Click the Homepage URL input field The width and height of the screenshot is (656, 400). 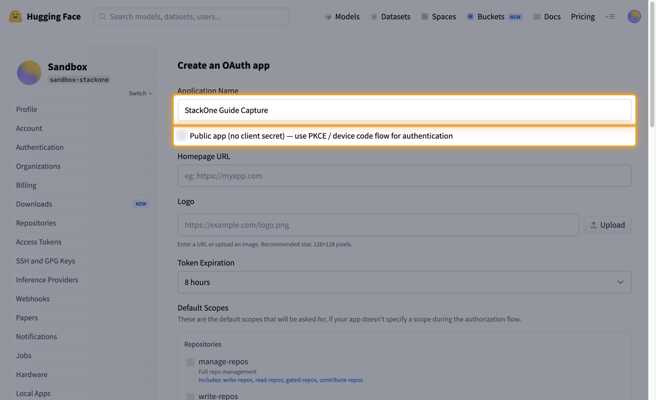click(x=404, y=176)
